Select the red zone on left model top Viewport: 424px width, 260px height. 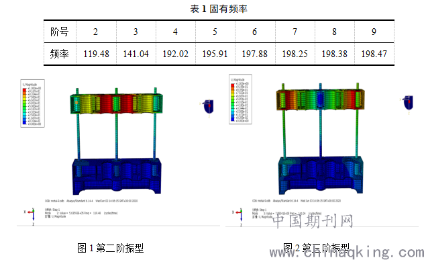click(106, 103)
